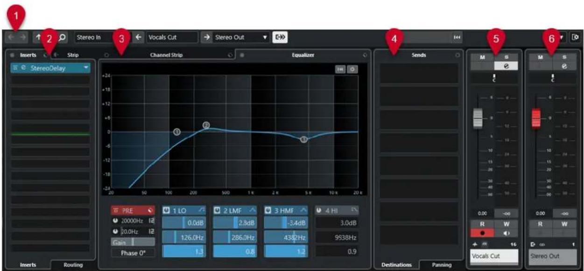
Task: Solo the Stereo Out channel
Action: coord(564,57)
